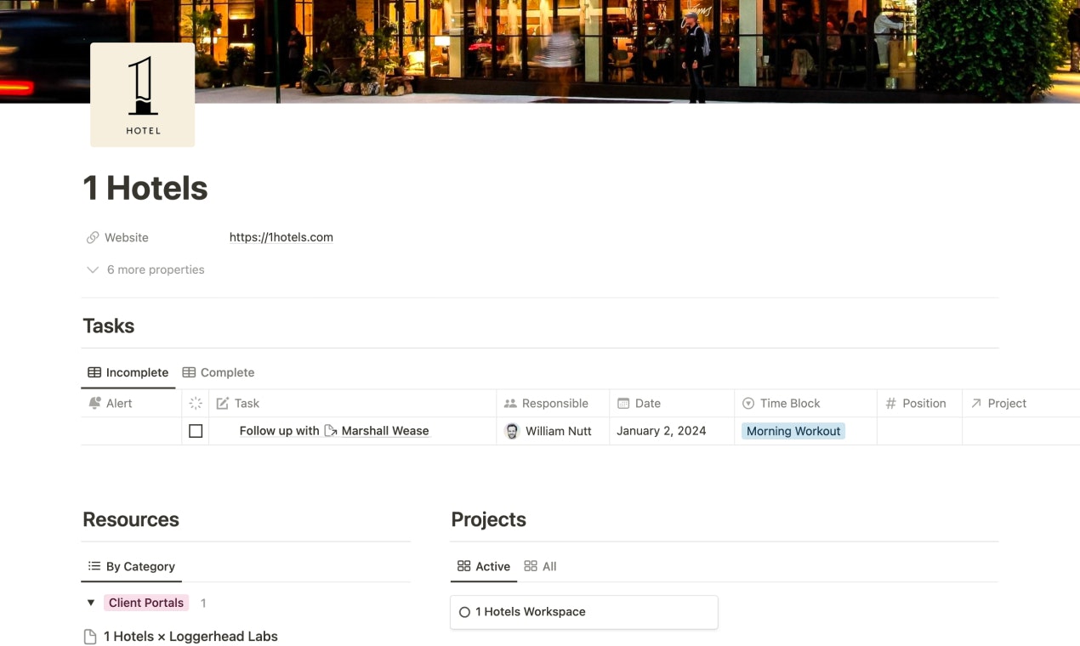
Task: Click the Tasks section heading
Action: pyautogui.click(x=109, y=326)
